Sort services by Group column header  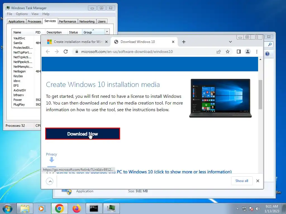tap(93, 32)
